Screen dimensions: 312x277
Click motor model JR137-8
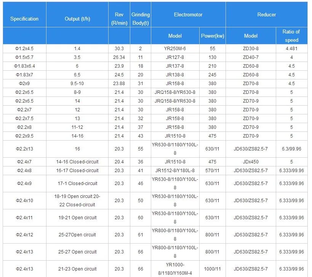click(175, 66)
